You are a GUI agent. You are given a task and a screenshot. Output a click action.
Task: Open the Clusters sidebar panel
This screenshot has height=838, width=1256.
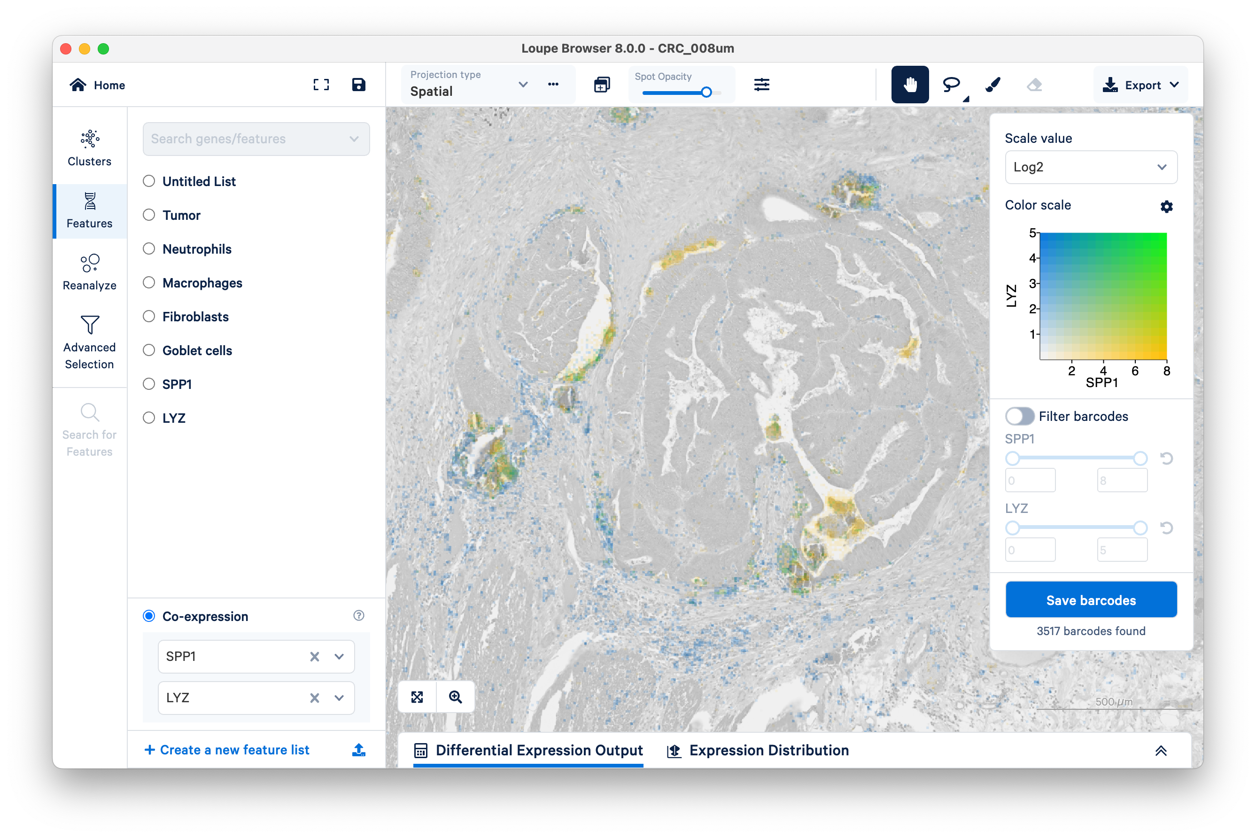coord(89,148)
